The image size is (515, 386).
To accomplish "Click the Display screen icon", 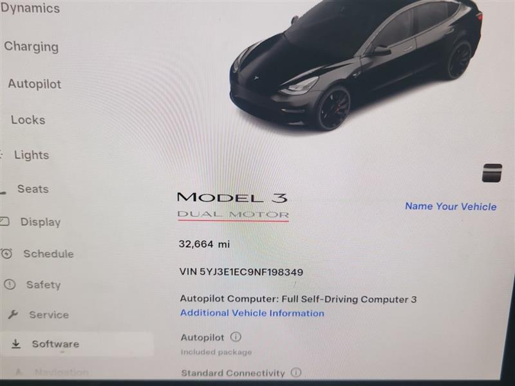I will click(5, 221).
